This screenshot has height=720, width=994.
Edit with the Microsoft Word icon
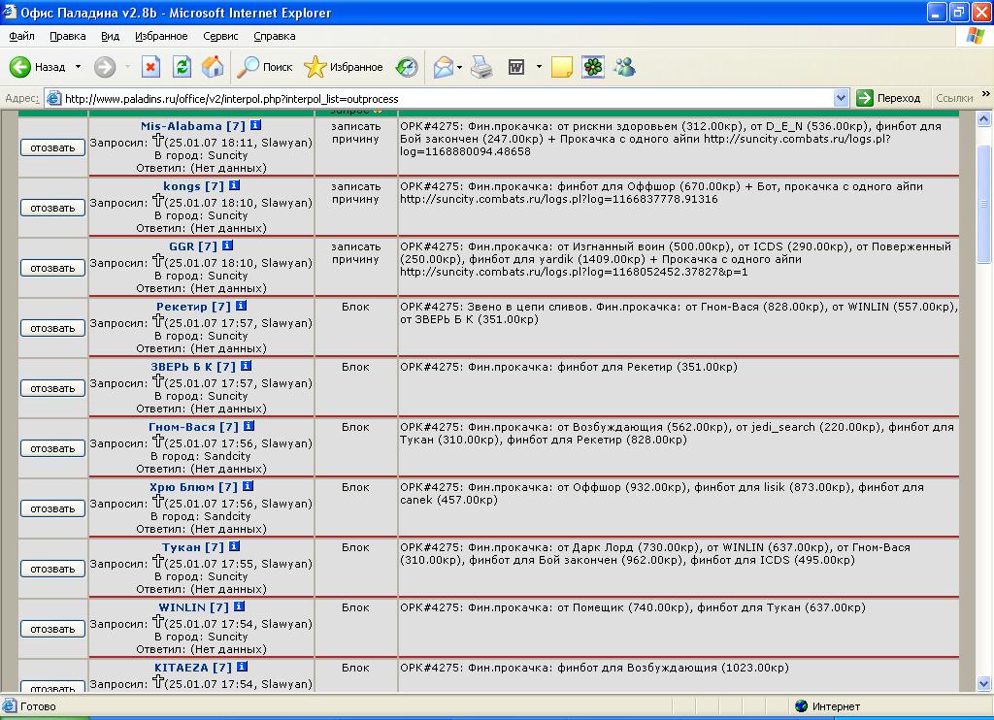pyautogui.click(x=516, y=67)
